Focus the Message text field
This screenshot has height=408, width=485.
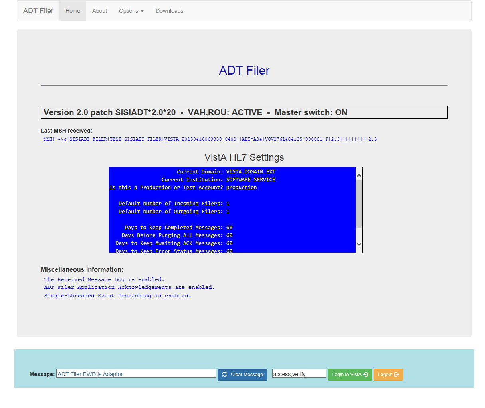pyautogui.click(x=136, y=374)
